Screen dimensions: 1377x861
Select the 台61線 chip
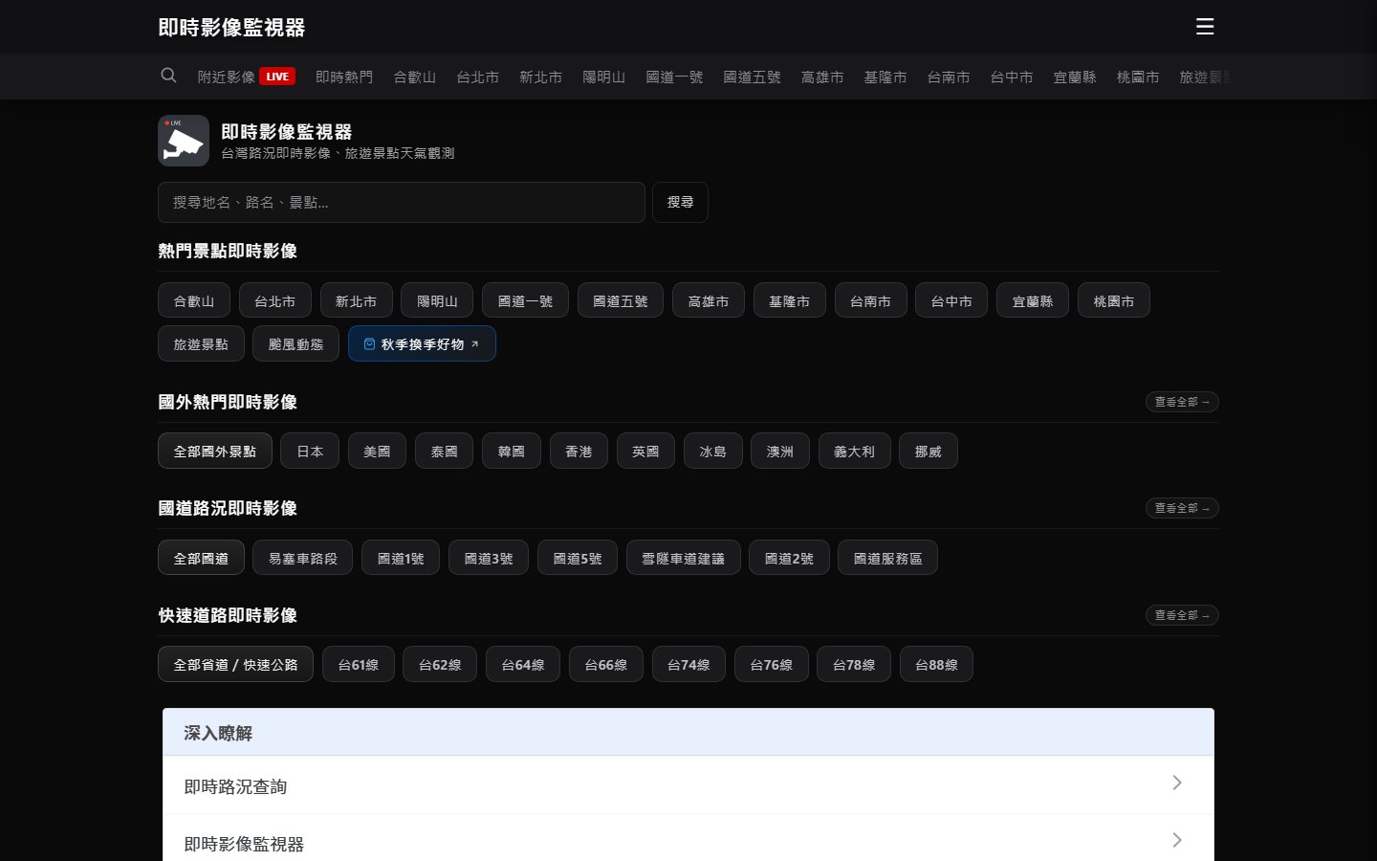[359, 664]
